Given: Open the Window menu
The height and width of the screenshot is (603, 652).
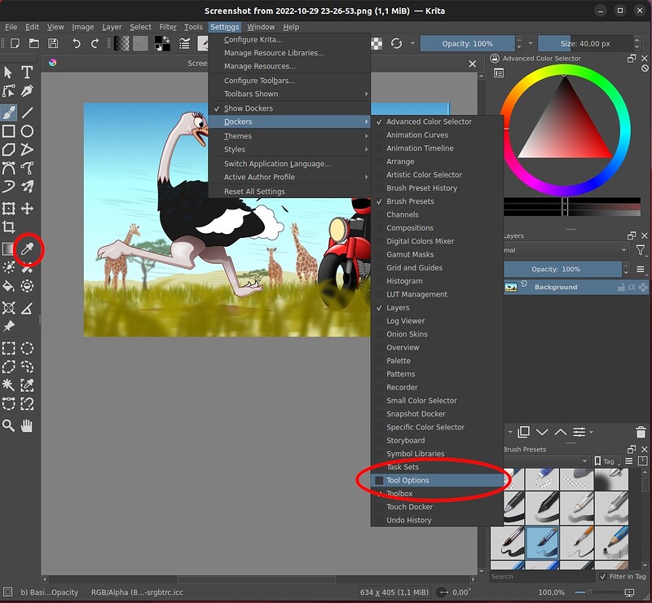Looking at the screenshot, I should coord(261,27).
